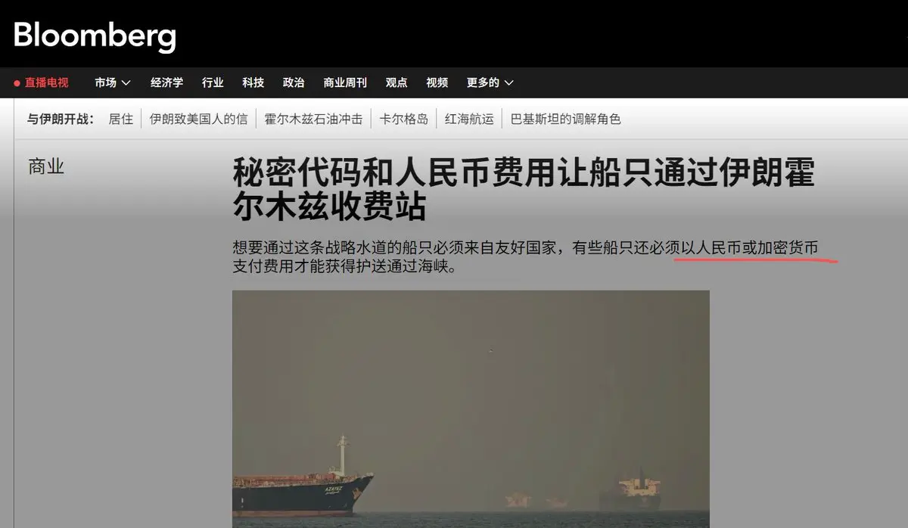Click the Bloomberg logo
Image resolution: width=908 pixels, height=528 pixels.
click(95, 35)
